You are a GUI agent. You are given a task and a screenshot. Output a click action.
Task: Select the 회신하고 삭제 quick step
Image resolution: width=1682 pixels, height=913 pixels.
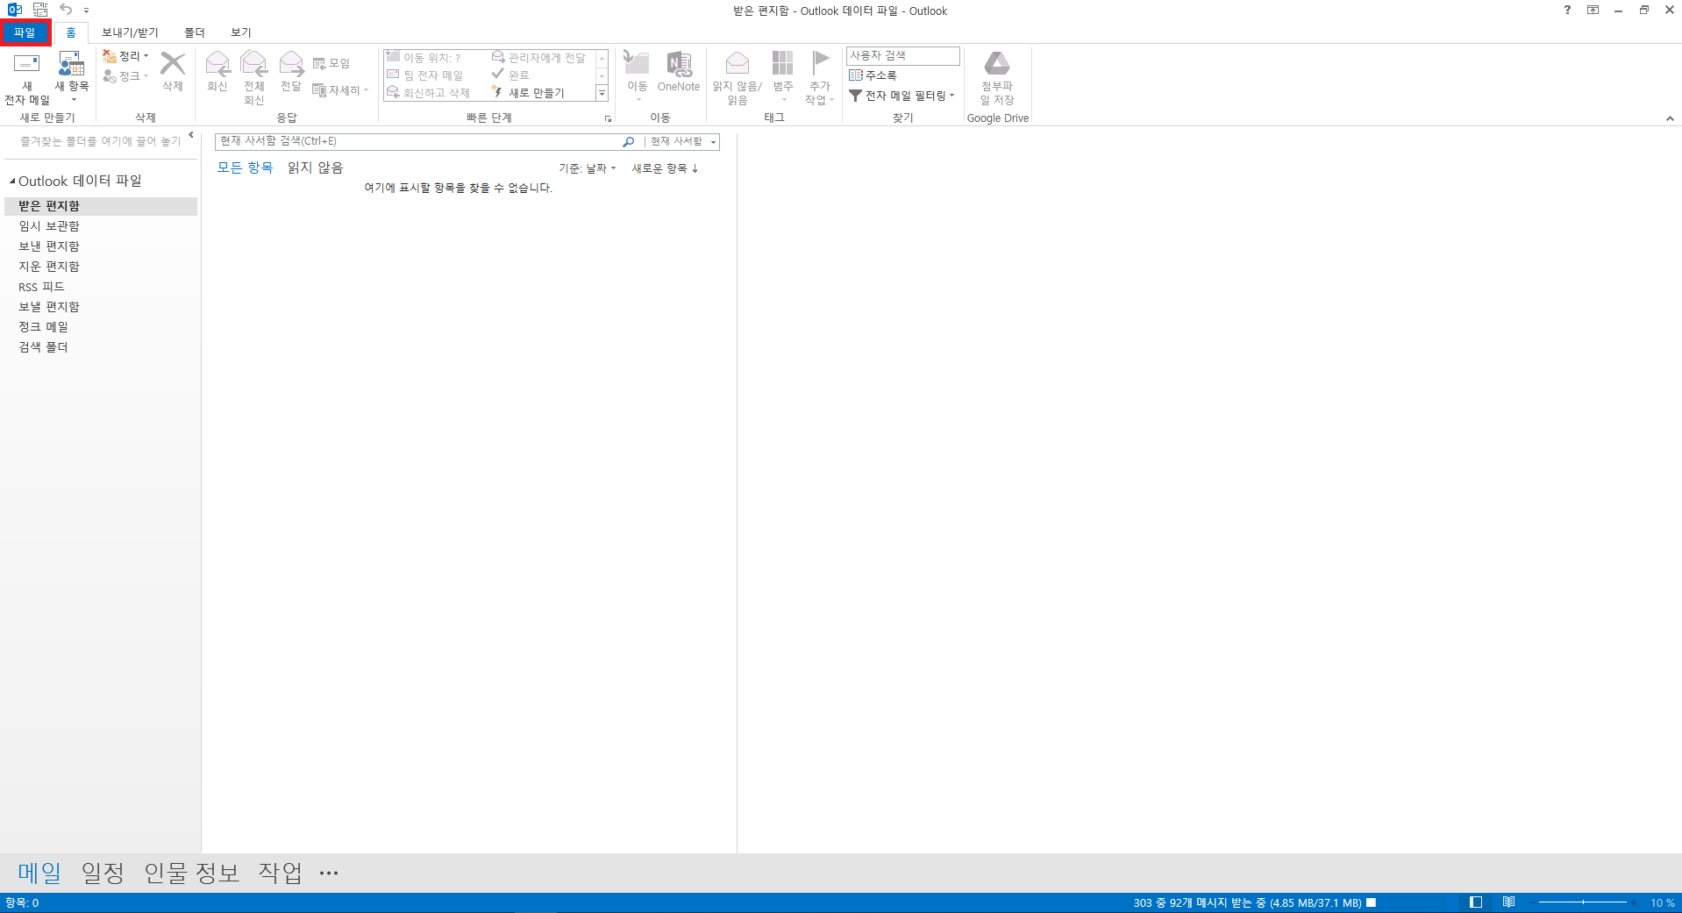pos(429,93)
